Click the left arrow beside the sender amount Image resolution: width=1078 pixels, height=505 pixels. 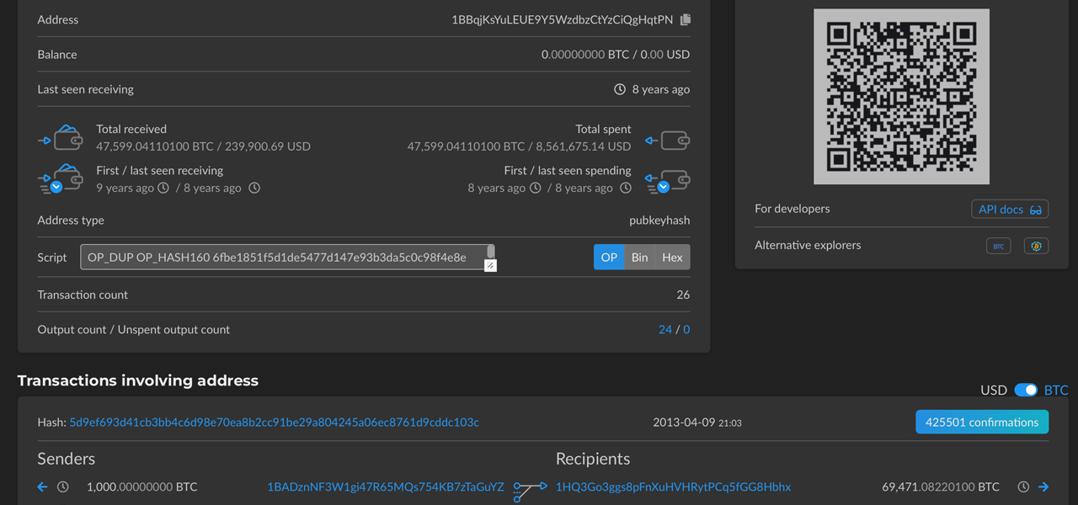click(x=42, y=486)
